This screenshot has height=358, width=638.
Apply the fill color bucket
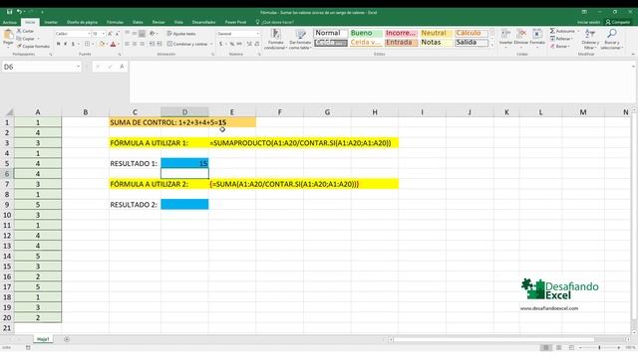pyautogui.click(x=102, y=44)
